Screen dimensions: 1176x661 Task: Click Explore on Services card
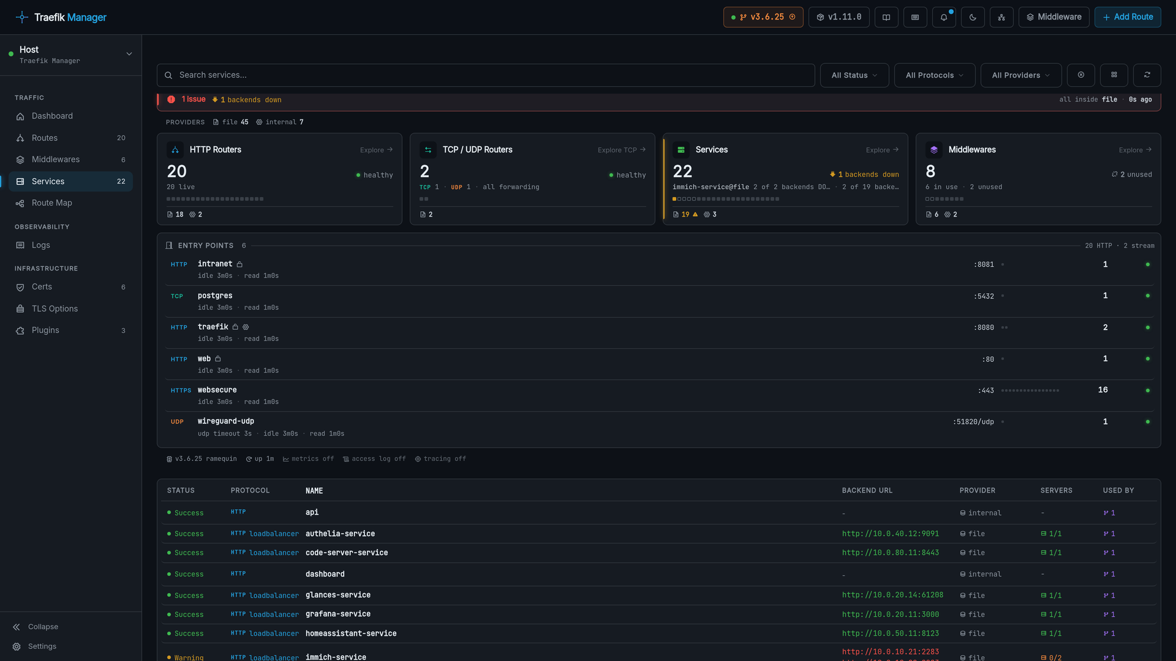pos(882,150)
